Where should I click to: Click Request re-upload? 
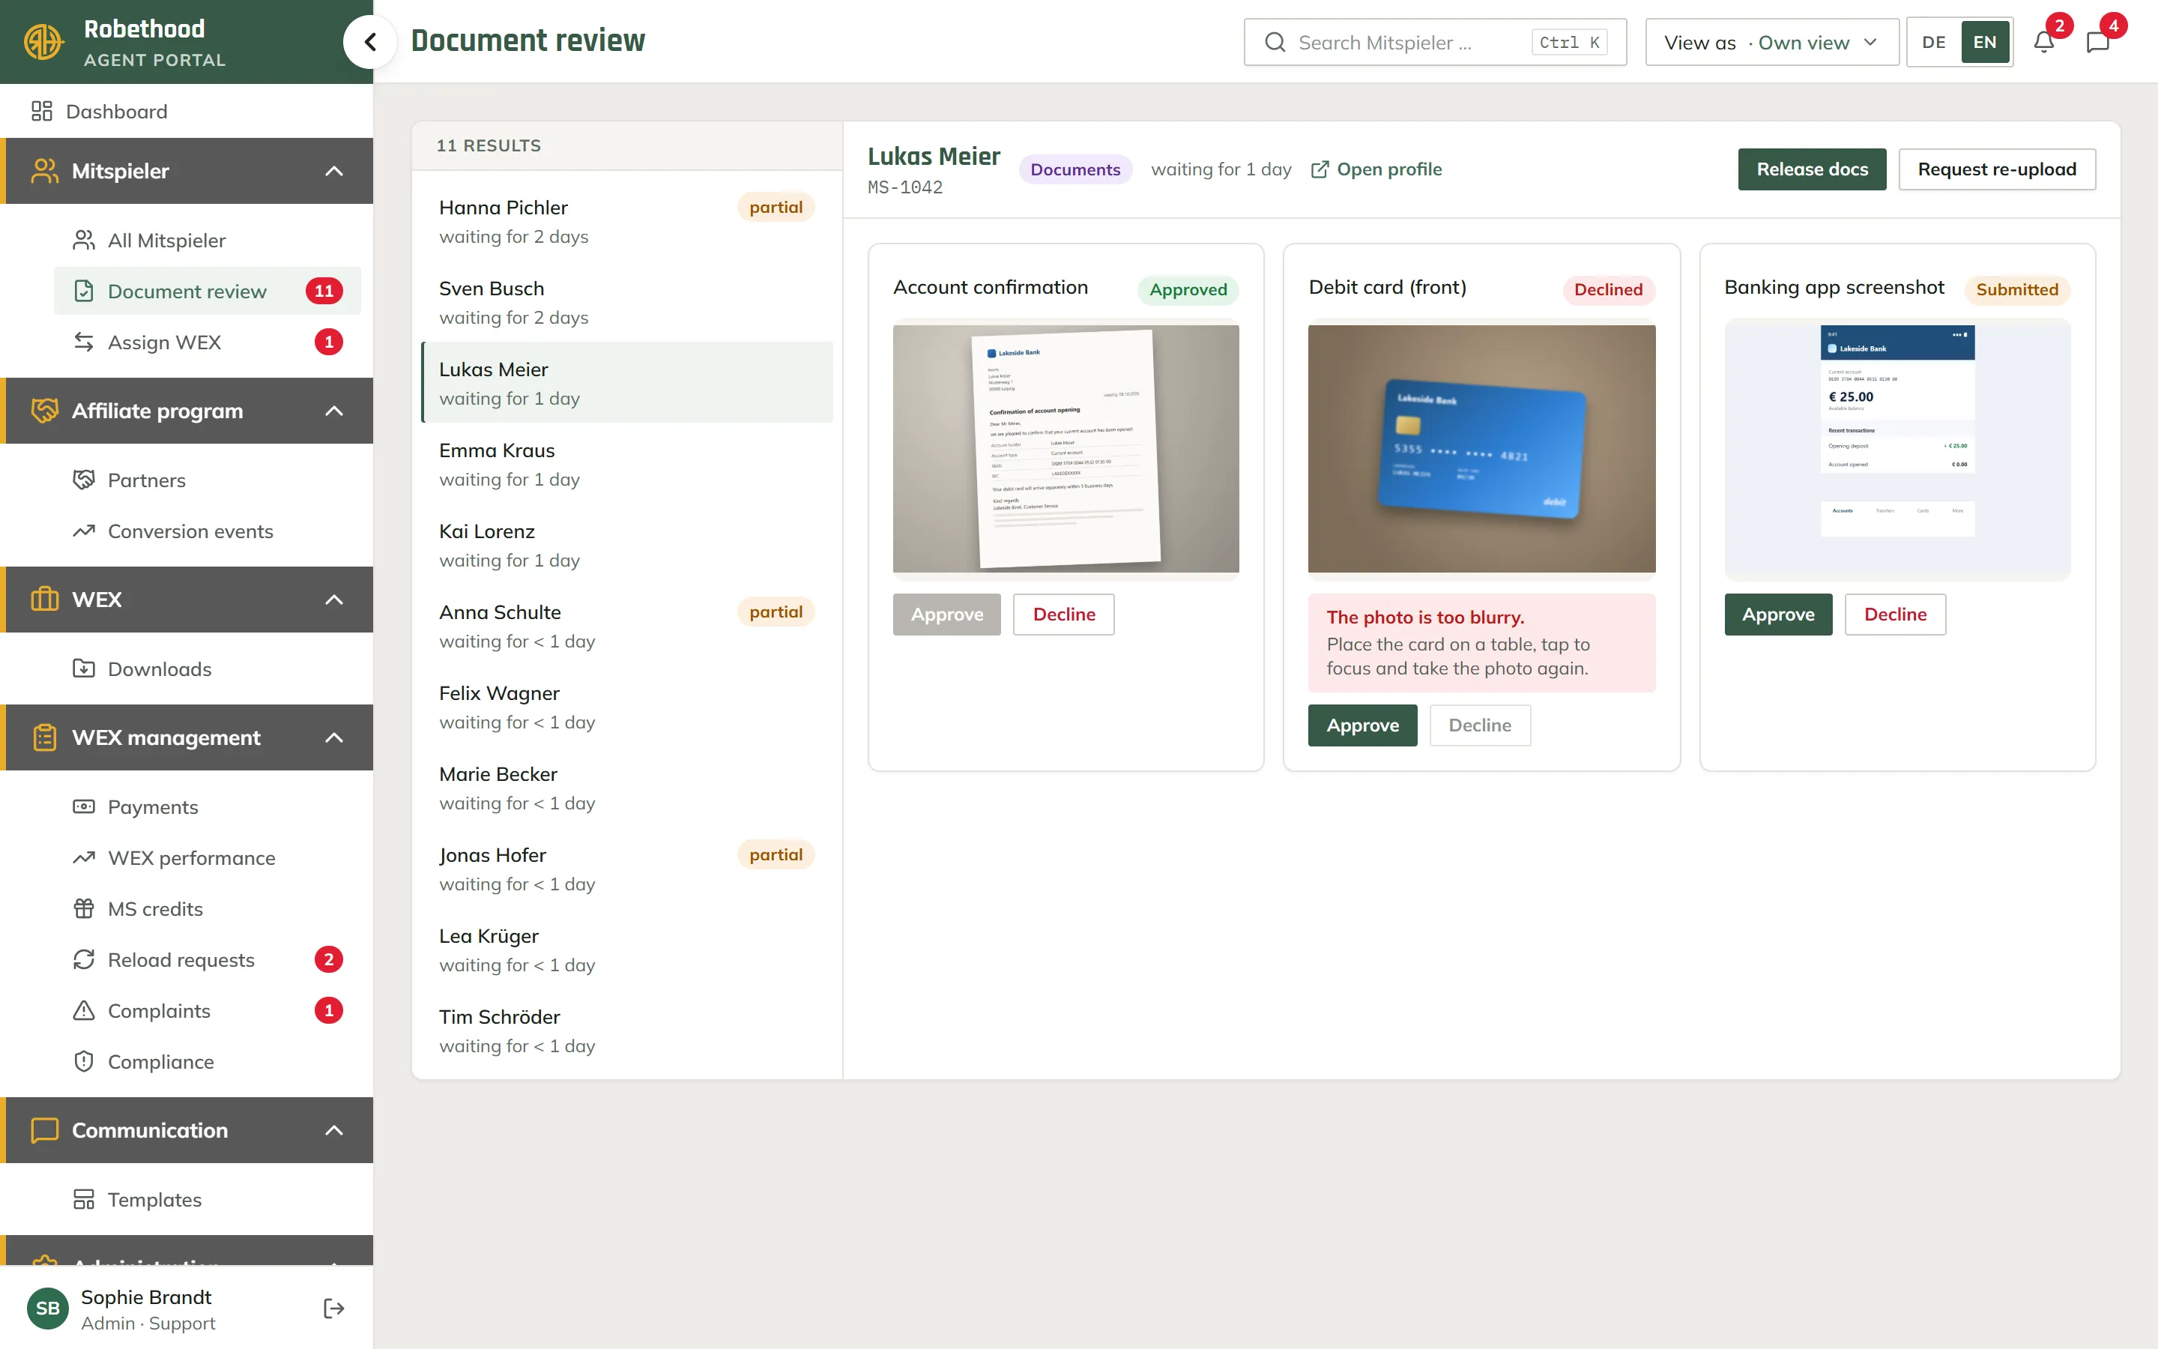pos(1997,169)
